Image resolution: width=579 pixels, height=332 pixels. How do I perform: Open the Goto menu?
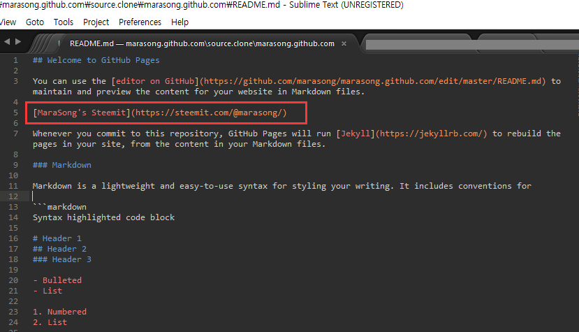click(35, 22)
